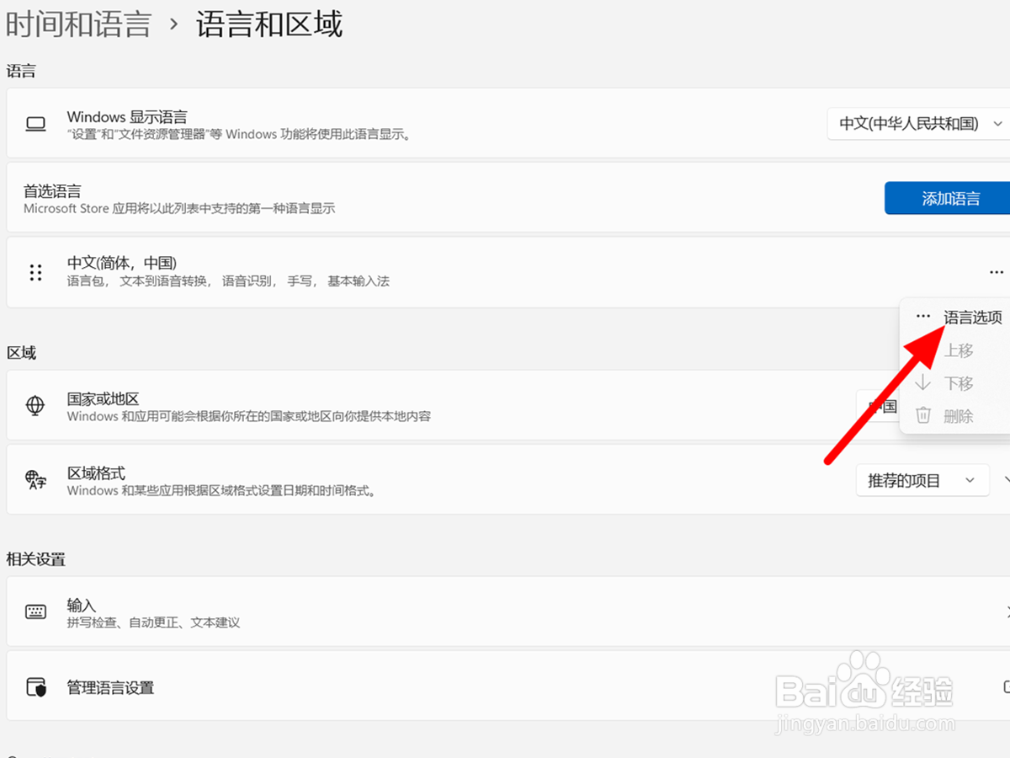Click the monitor icon beside Windows 显示语言

(35, 123)
